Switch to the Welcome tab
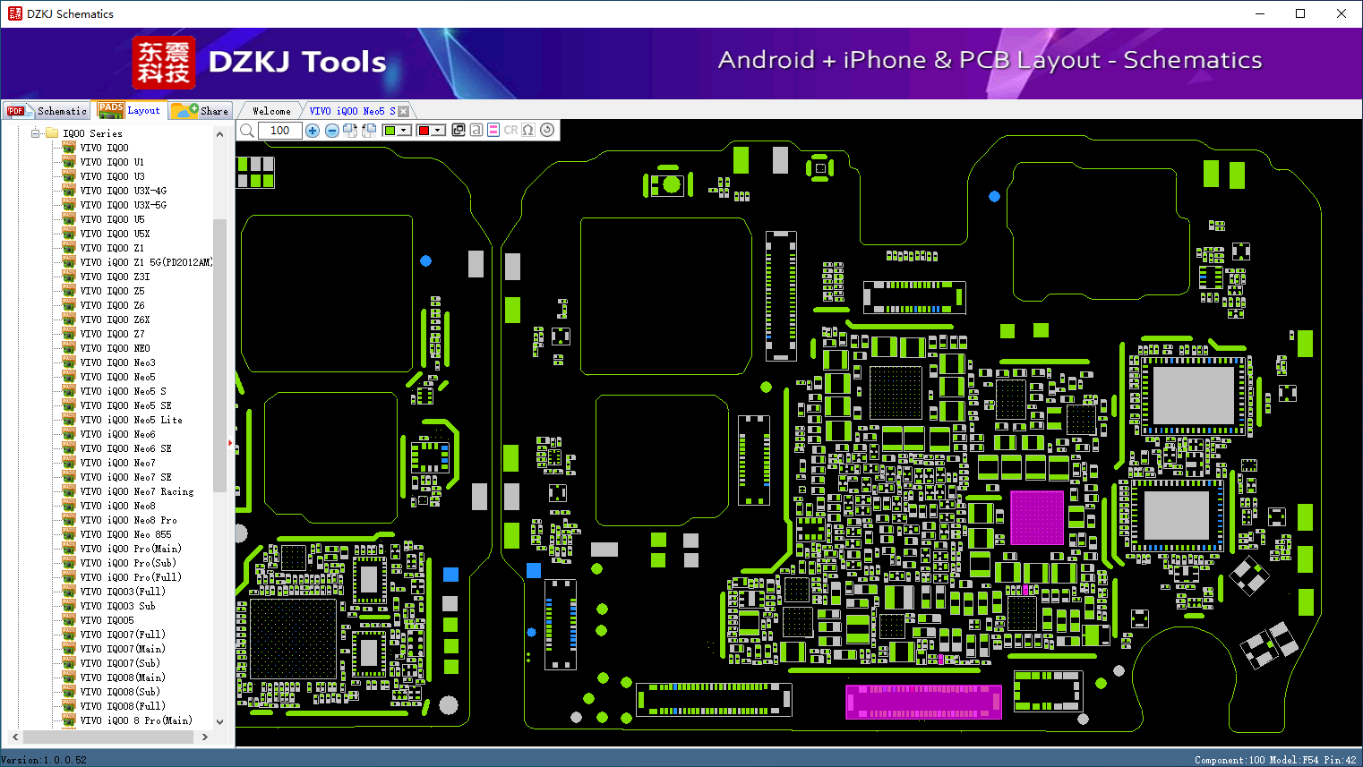The width and height of the screenshot is (1363, 767). coord(271,111)
